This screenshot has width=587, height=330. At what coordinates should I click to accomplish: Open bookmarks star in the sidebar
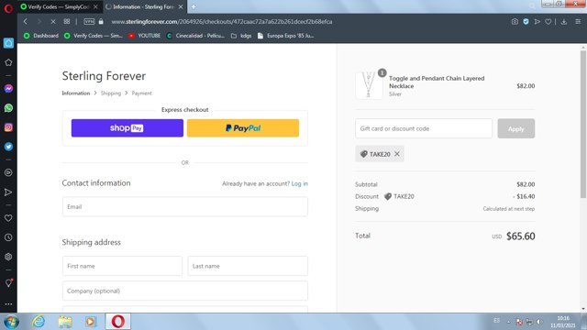pos(8,62)
